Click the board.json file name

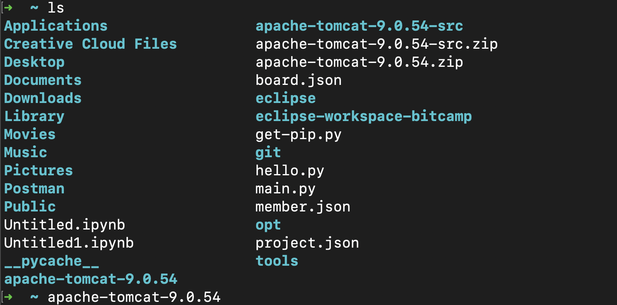click(299, 80)
